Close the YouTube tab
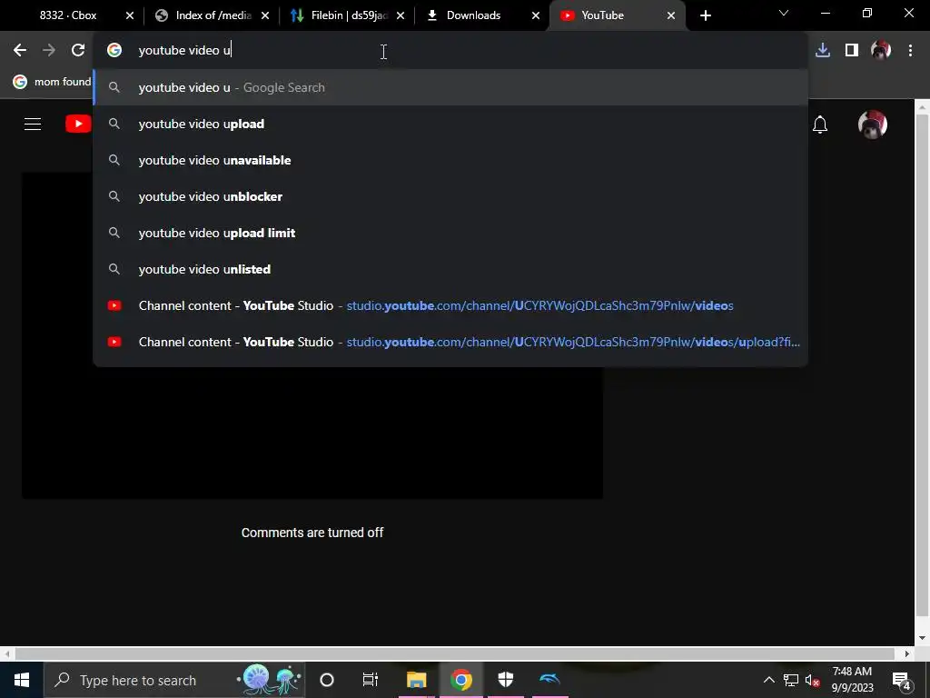This screenshot has height=698, width=930. coord(671,15)
